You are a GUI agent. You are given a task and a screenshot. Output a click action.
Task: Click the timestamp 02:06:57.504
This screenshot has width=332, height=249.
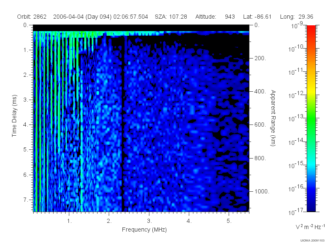coord(131,17)
